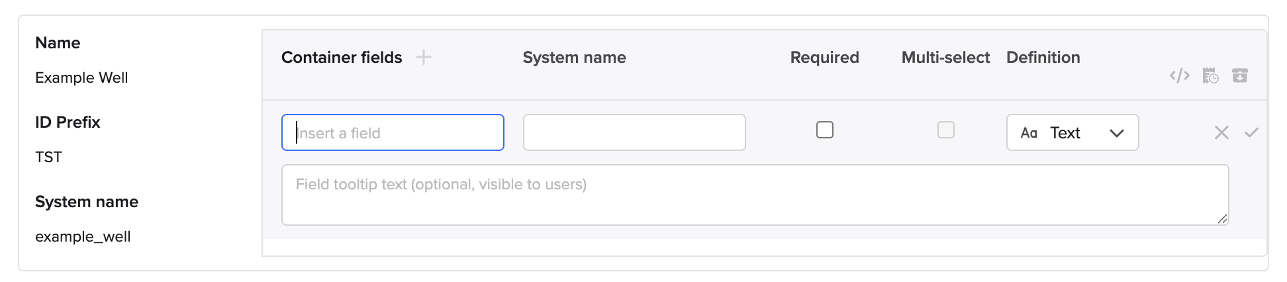Confirm the new field with the checkmark icon
The image size is (1287, 282).
1251,132
